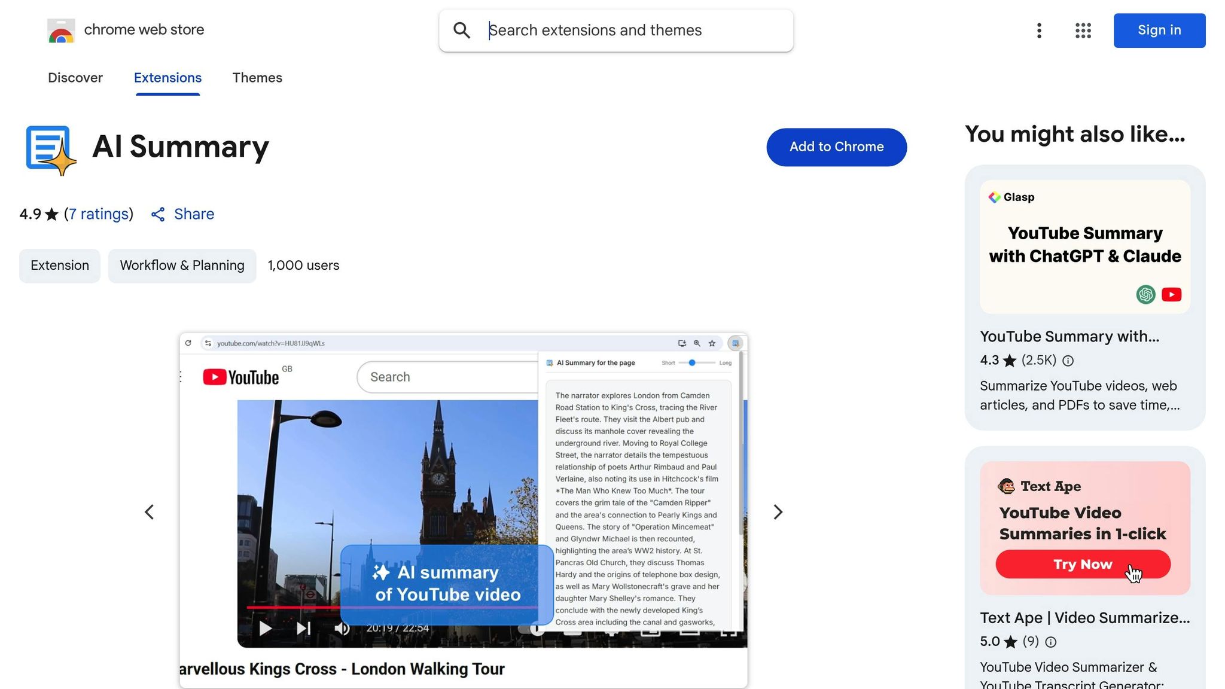The image size is (1225, 689).
Task: Click the Share icon
Action: tap(158, 215)
